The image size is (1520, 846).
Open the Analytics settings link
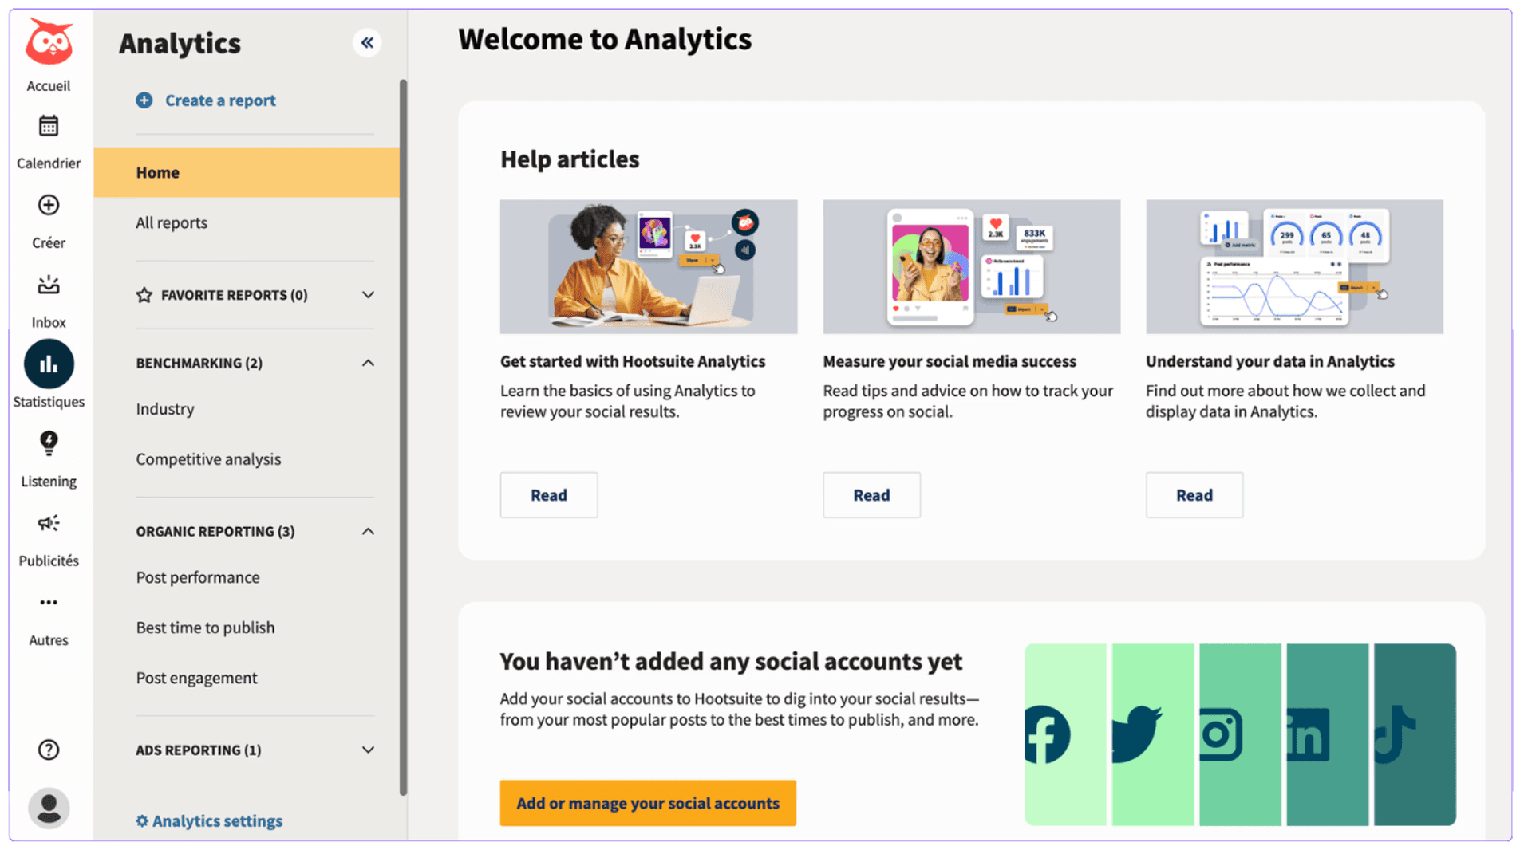coord(217,820)
